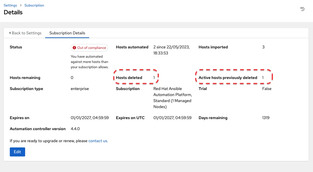Image resolution: width=313 pixels, height=172 pixels.
Task: Click the Out of compliance status label
Action: point(89,48)
